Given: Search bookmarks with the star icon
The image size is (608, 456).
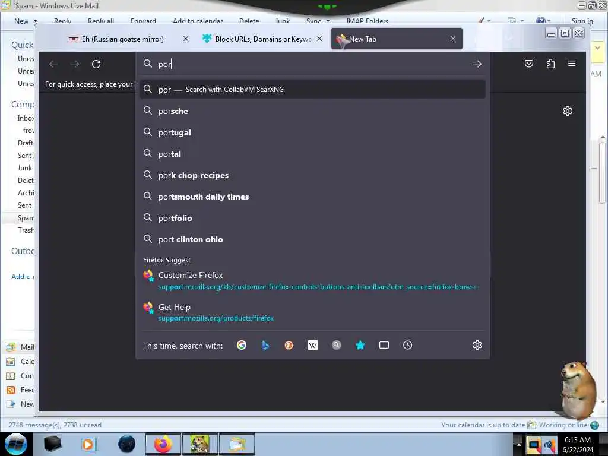Looking at the screenshot, I should click(x=360, y=345).
